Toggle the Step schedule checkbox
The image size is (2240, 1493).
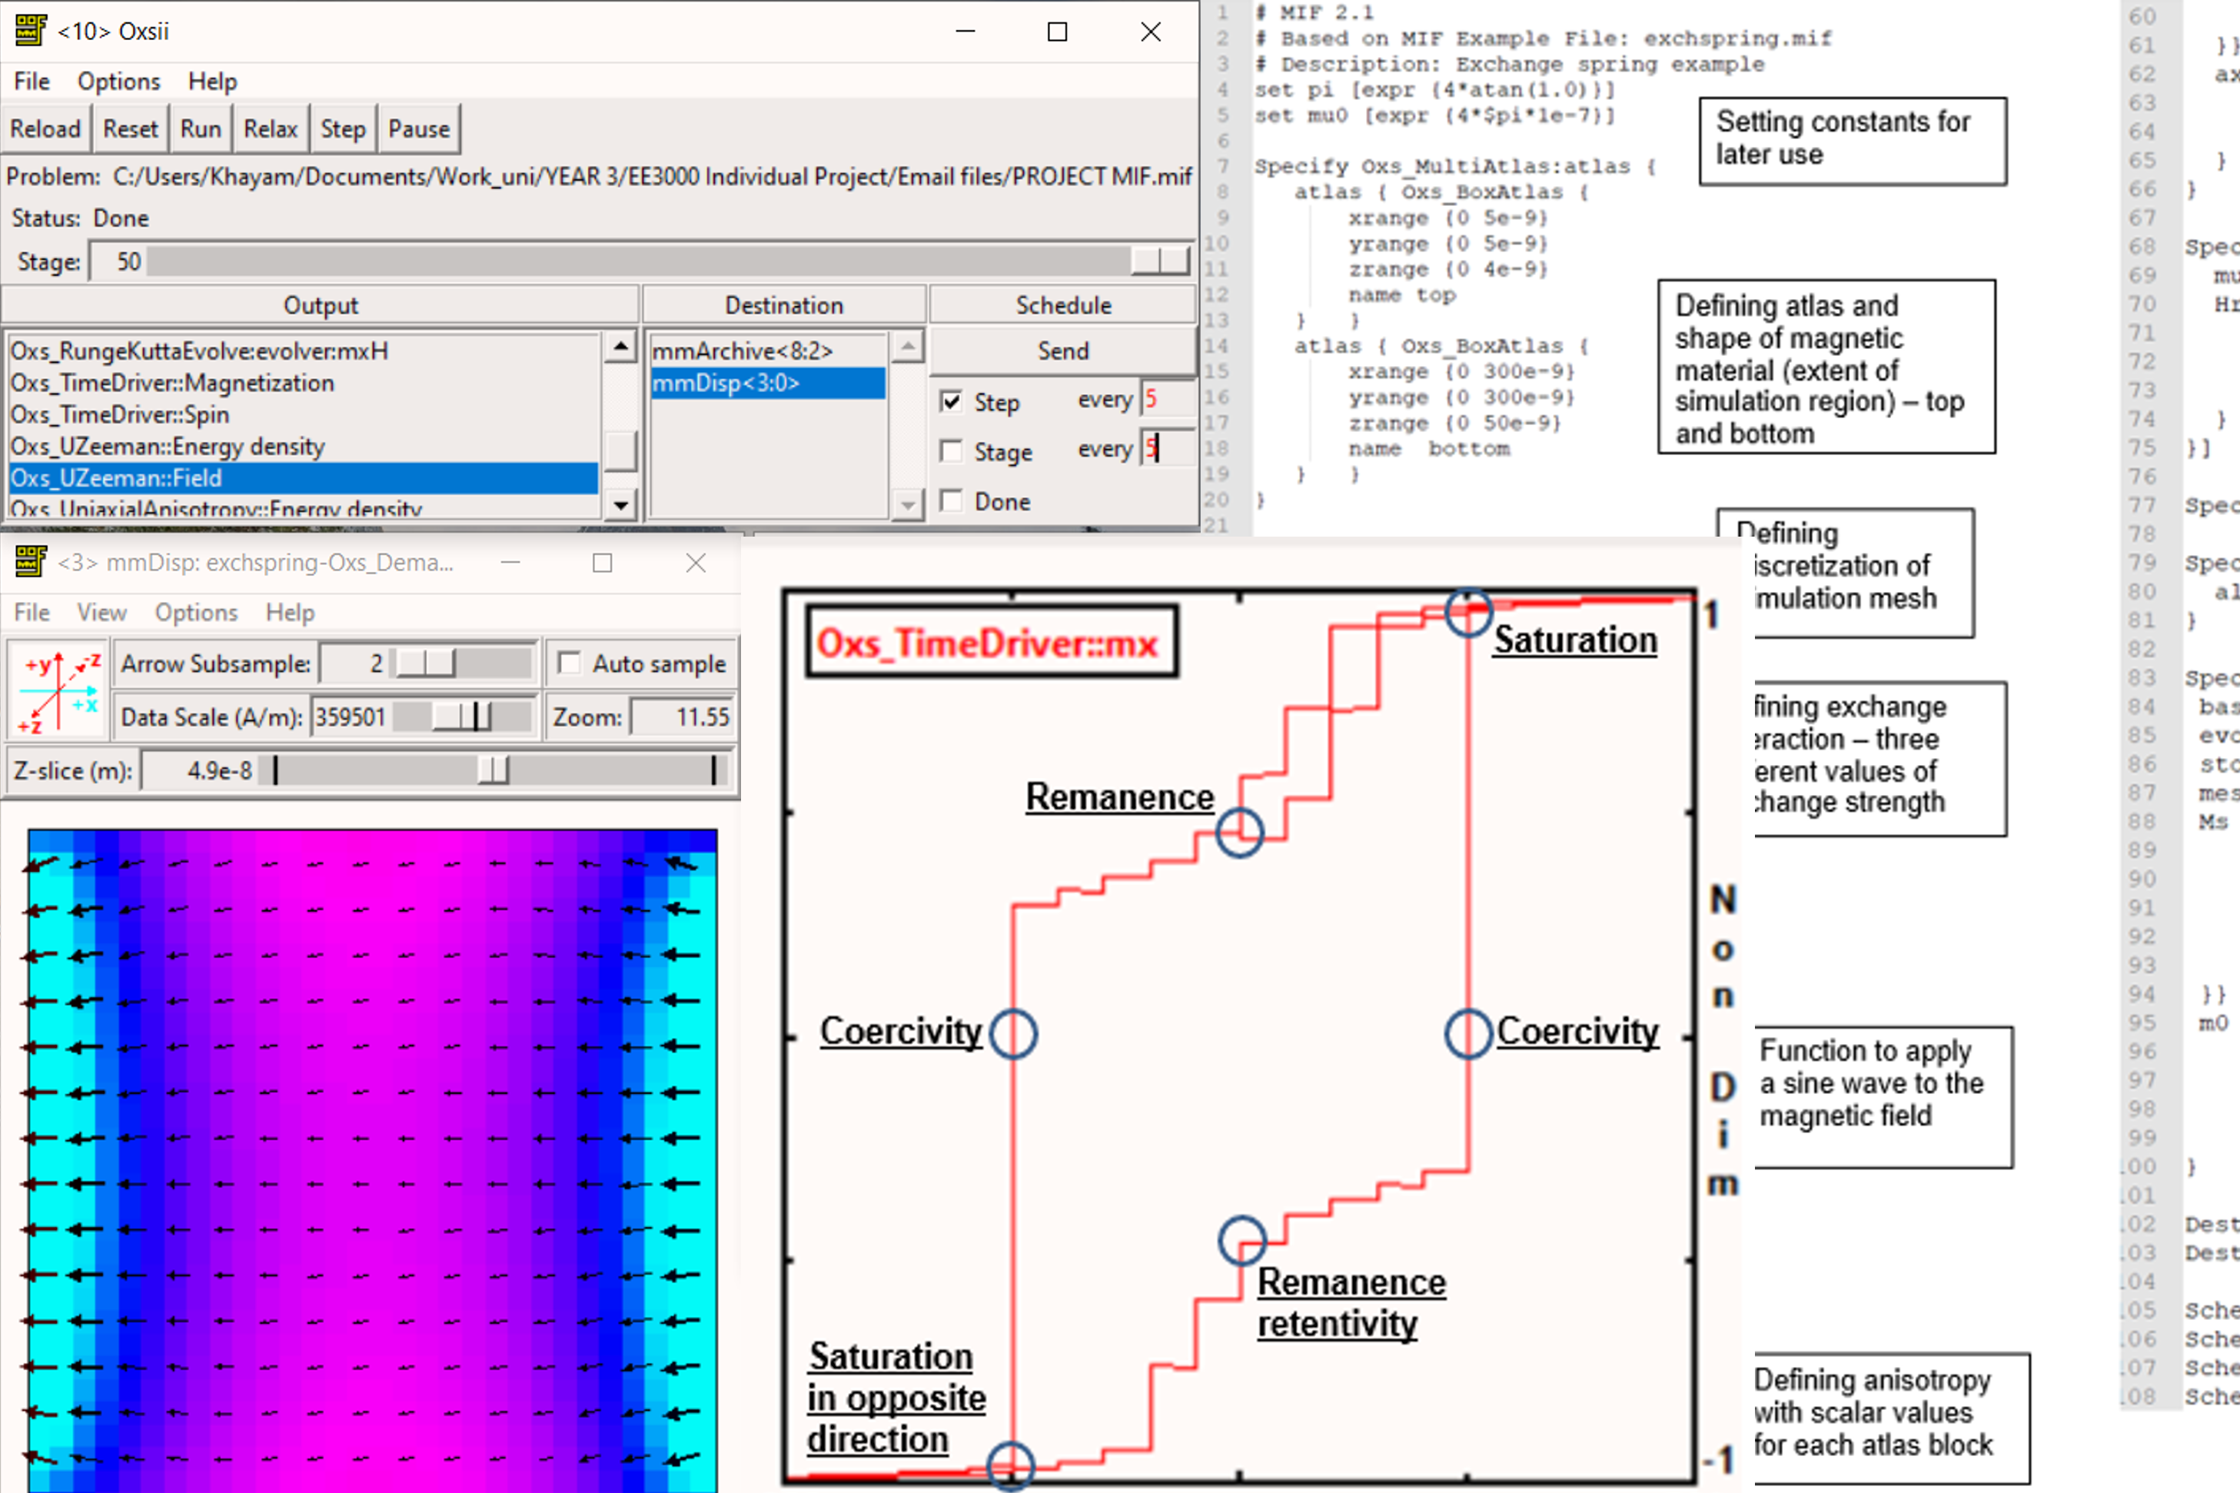tap(951, 401)
